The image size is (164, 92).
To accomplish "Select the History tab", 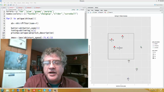I will point(96,8).
